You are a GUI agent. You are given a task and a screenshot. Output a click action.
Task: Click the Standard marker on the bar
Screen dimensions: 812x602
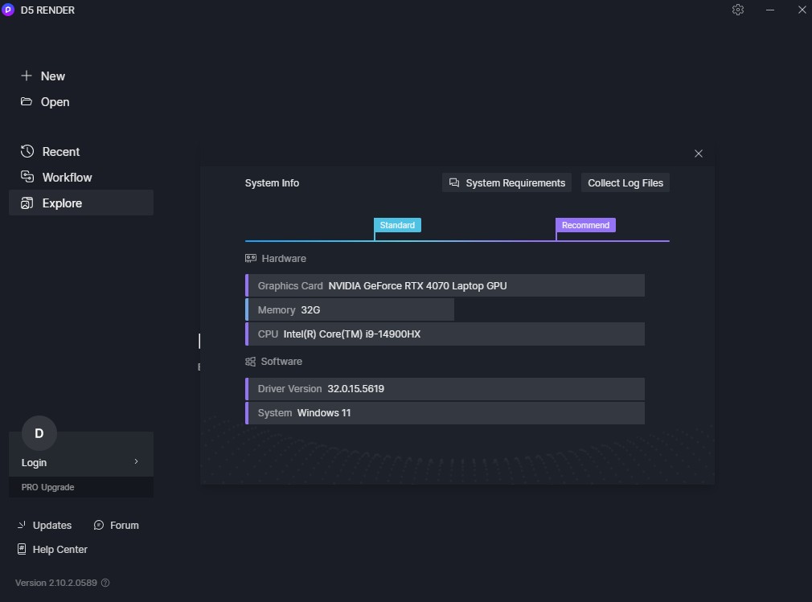[397, 225]
